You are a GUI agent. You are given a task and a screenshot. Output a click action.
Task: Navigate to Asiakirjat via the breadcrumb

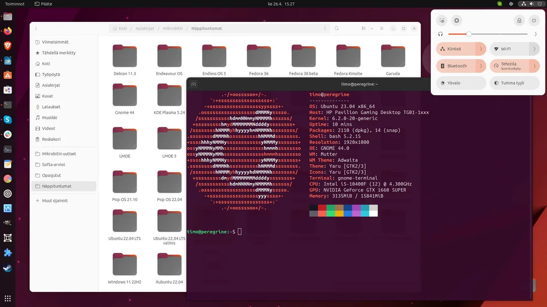coord(144,28)
